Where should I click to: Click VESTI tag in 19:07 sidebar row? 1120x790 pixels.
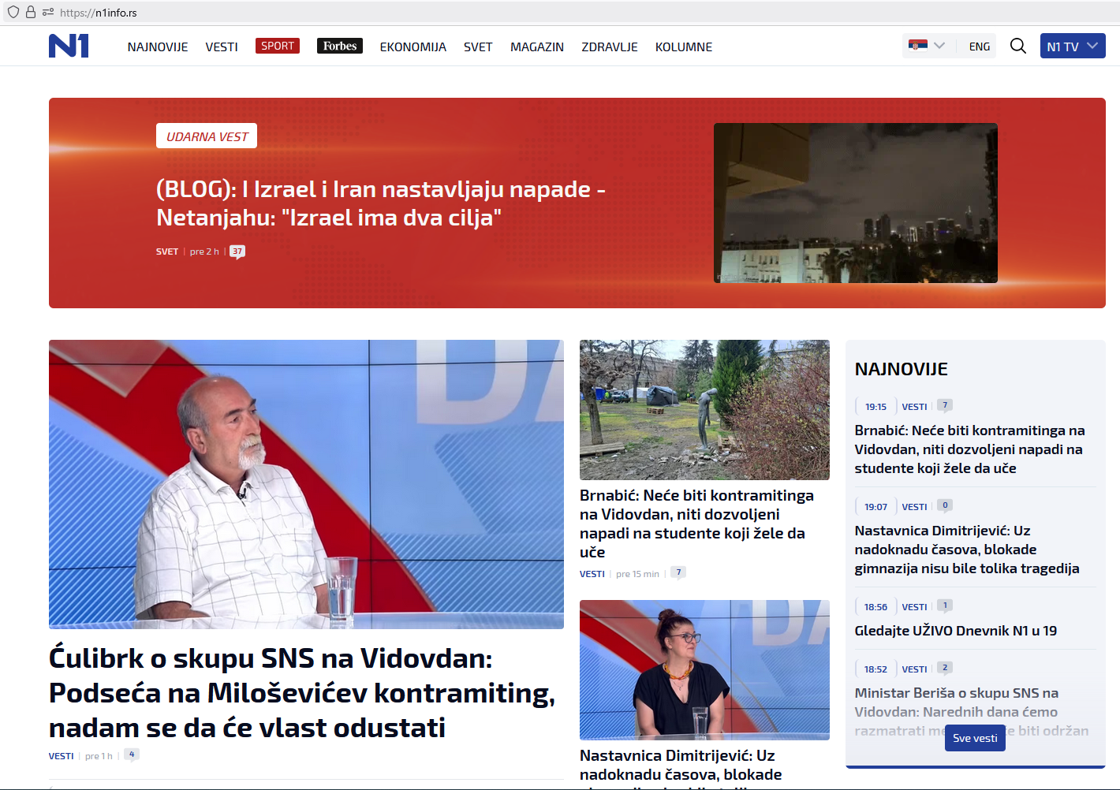[x=914, y=507]
